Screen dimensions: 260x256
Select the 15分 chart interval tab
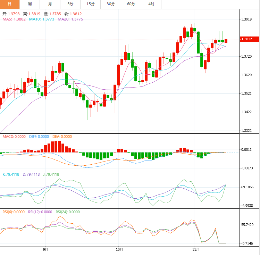(90, 4)
